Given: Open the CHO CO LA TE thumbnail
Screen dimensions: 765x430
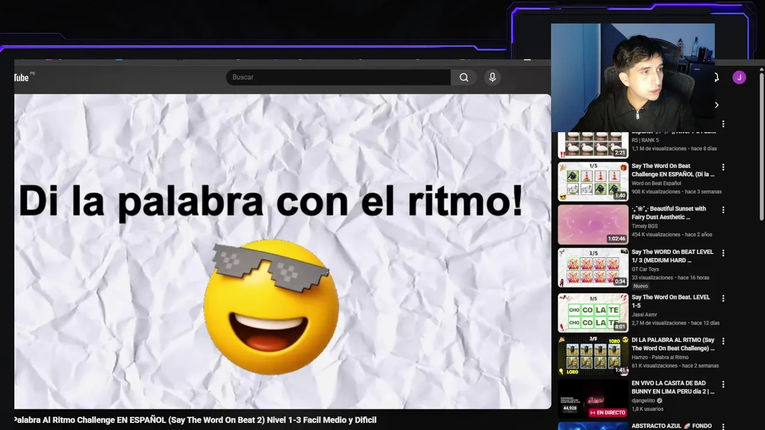Looking at the screenshot, I should pyautogui.click(x=593, y=312).
